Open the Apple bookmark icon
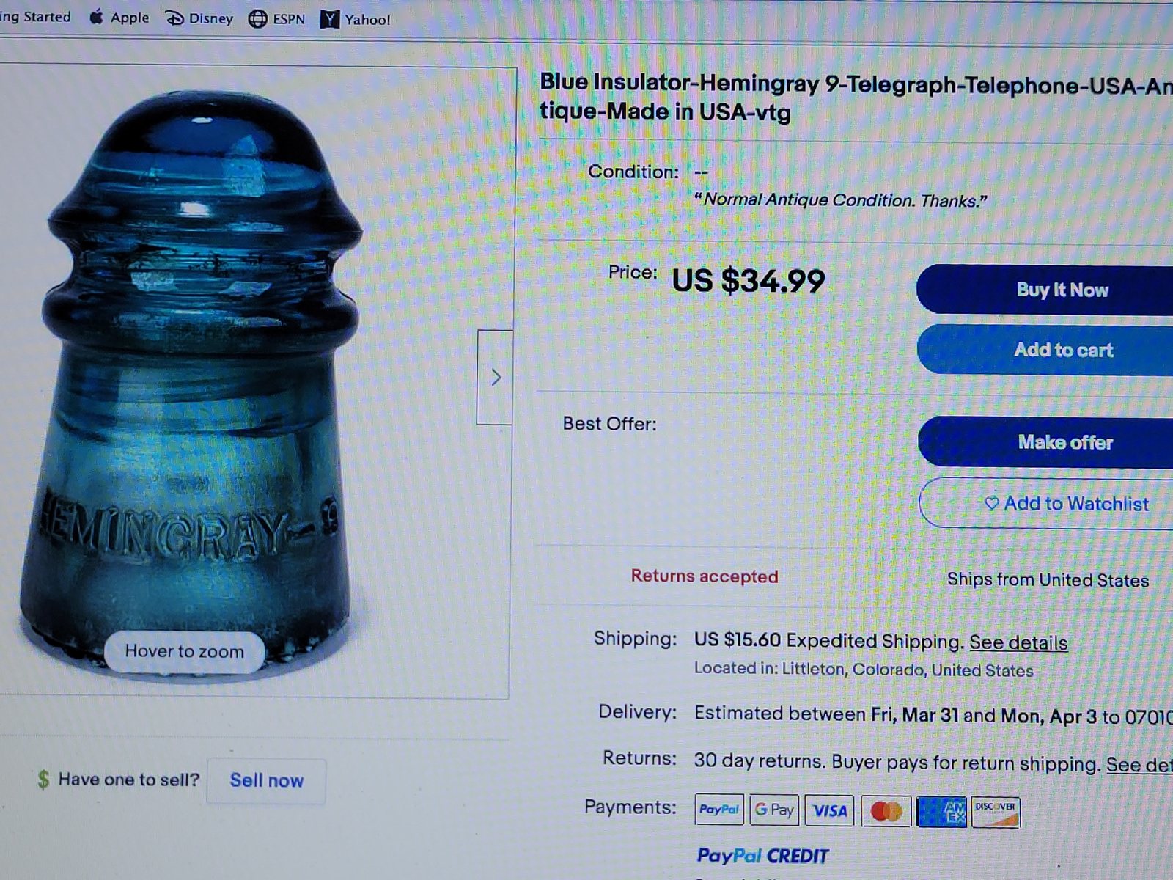 [96, 17]
